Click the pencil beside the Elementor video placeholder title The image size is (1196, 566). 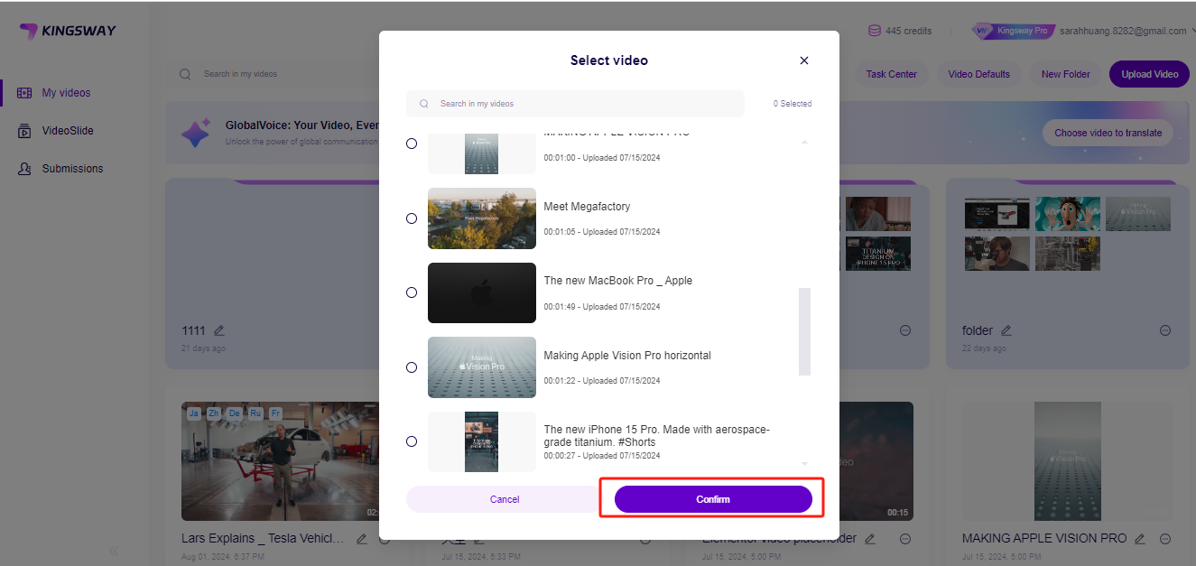(x=870, y=539)
